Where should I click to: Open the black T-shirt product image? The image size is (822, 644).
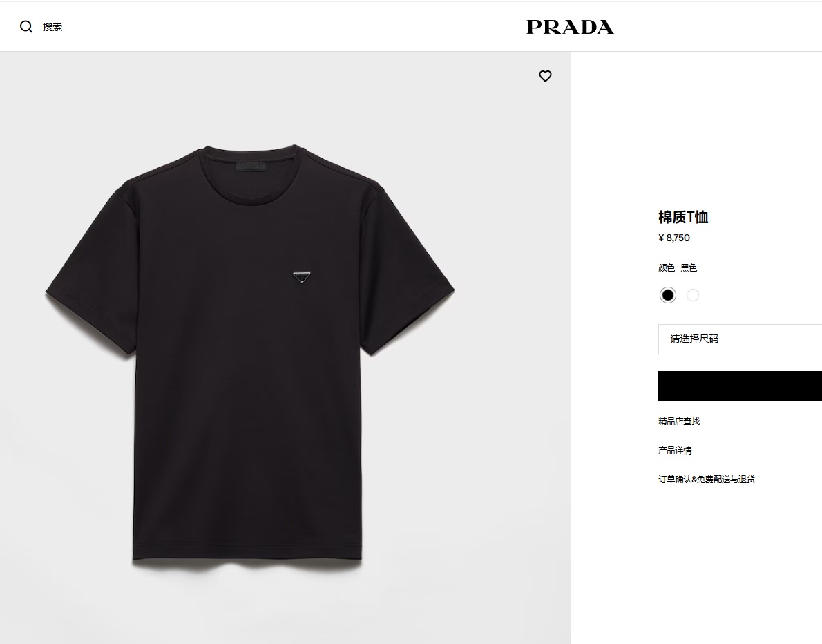pyautogui.click(x=250, y=354)
